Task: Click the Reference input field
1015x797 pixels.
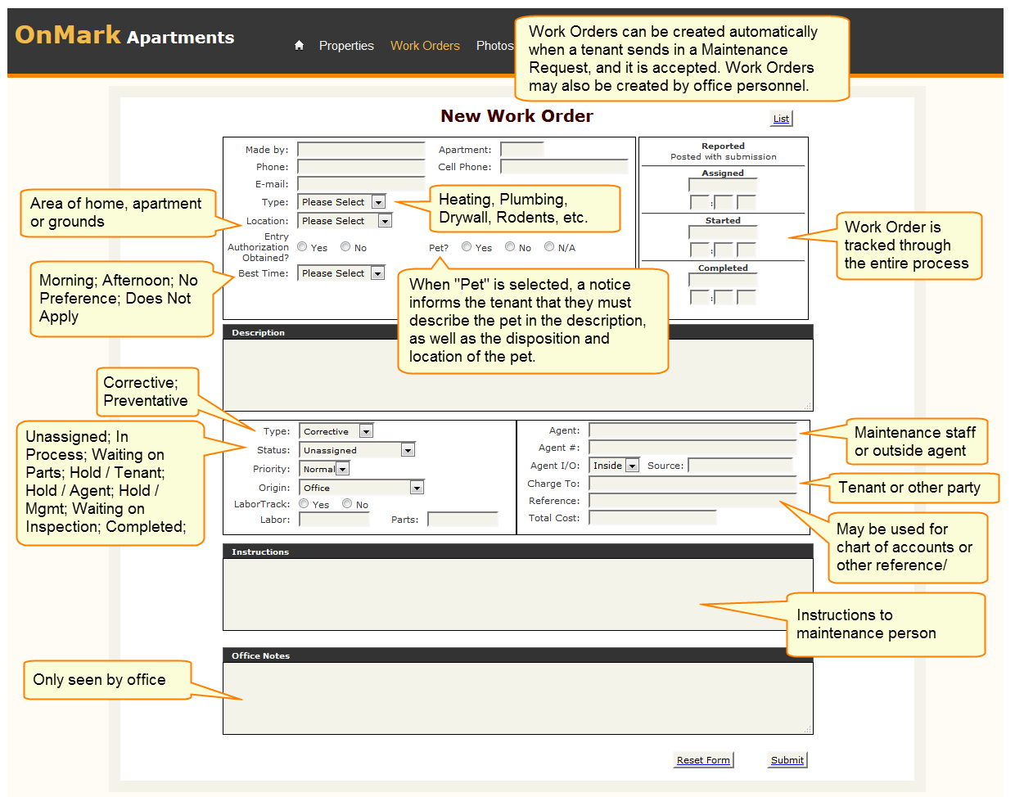Action: (x=692, y=501)
